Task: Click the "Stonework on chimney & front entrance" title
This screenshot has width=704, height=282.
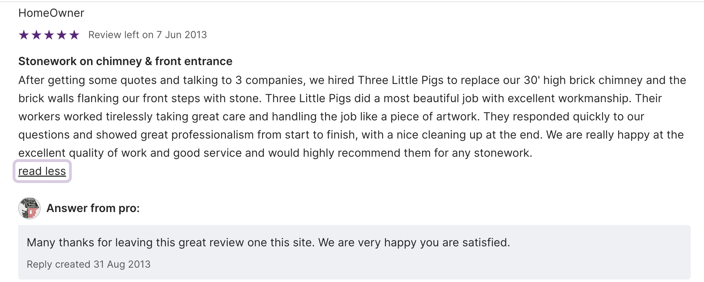Action: pyautogui.click(x=125, y=61)
